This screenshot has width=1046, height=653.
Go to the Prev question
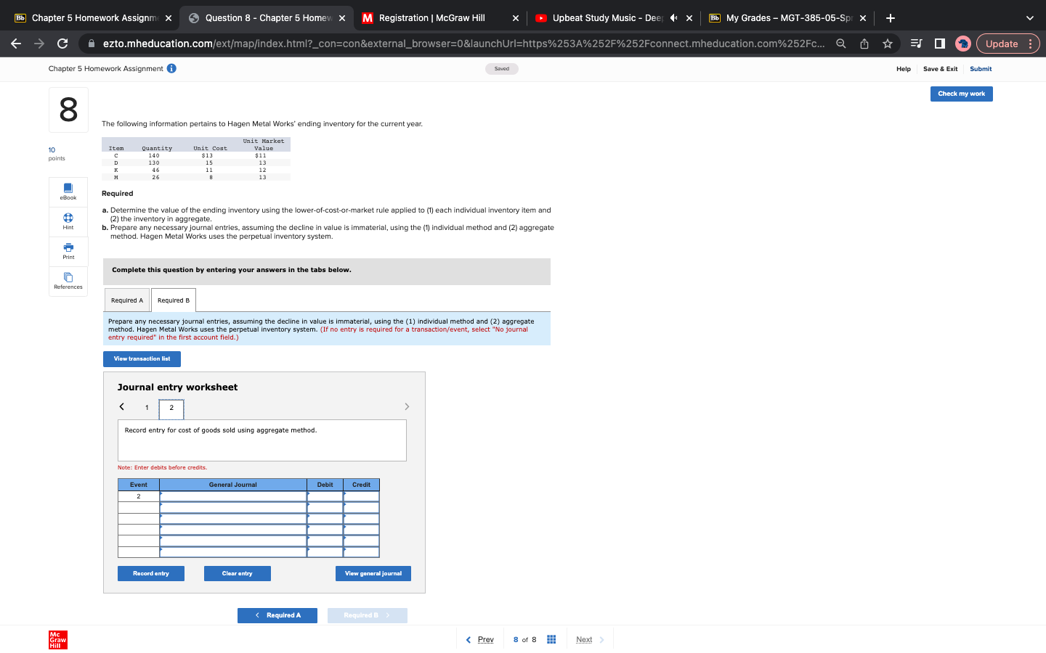coord(480,640)
